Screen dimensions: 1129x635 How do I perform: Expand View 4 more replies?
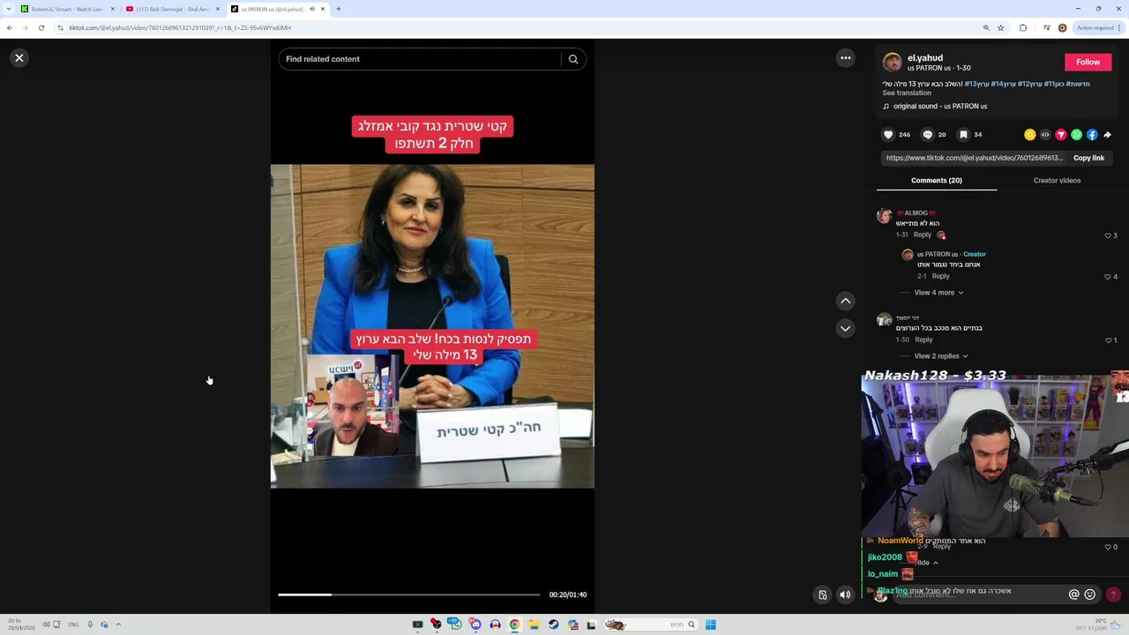(938, 293)
